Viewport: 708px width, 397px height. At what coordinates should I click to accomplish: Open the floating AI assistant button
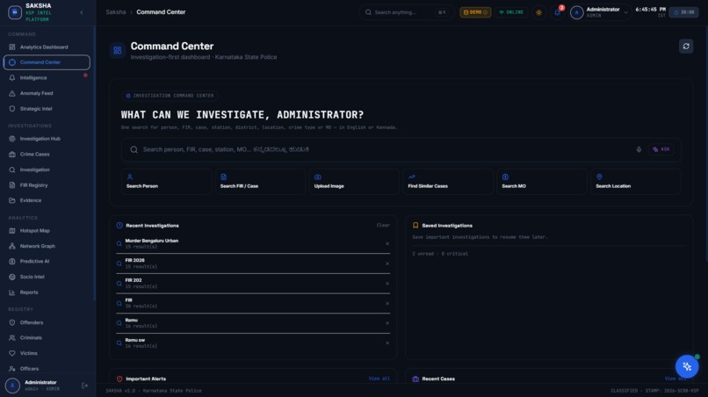(687, 366)
